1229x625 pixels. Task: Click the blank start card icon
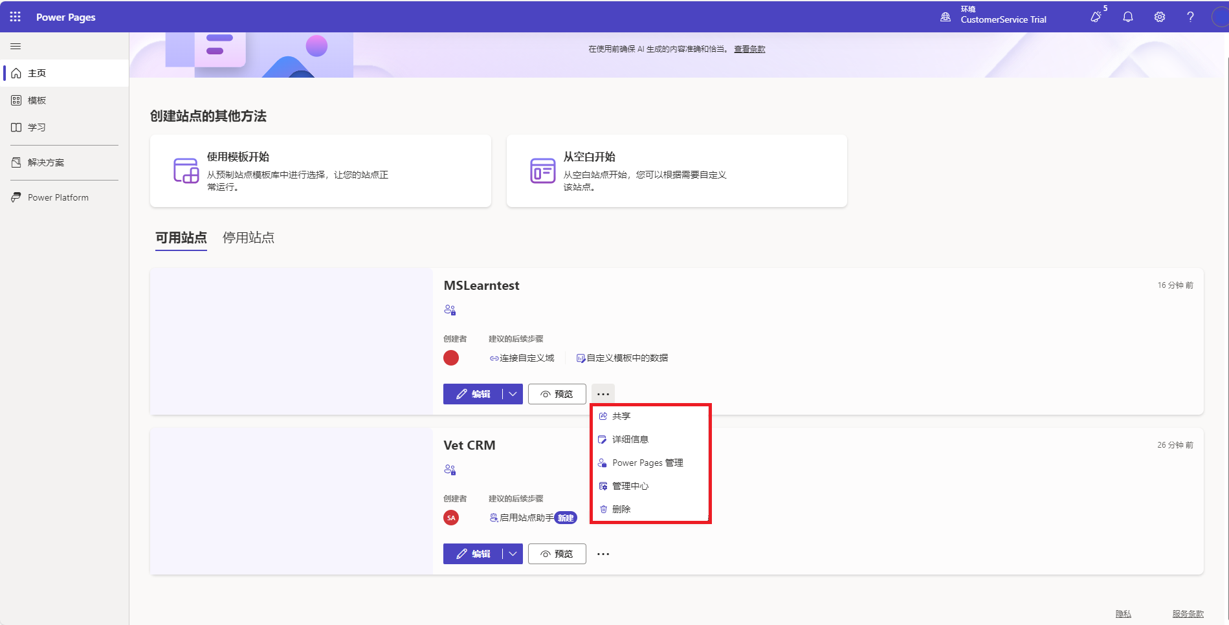coord(542,171)
